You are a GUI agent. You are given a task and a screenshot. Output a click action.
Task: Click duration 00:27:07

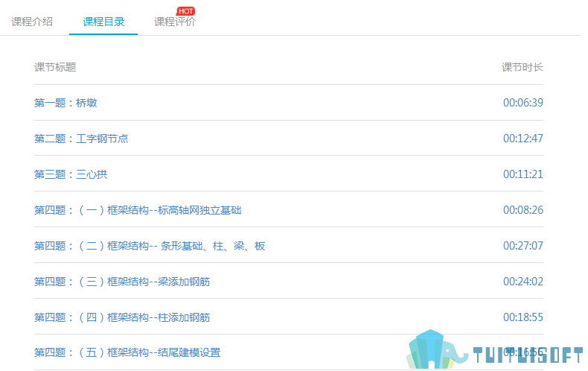click(523, 246)
